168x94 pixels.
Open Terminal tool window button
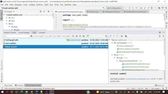pos(19,85)
